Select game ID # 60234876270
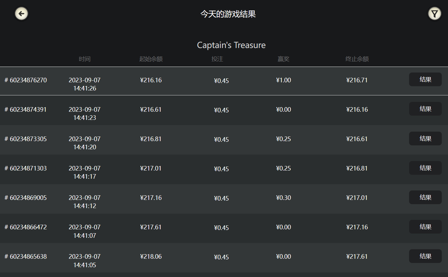Screen dimensions: 448x277 tap(26, 80)
